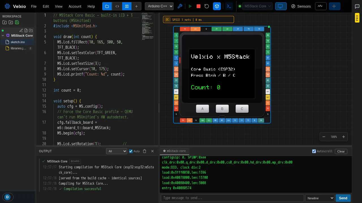
Task: Click the Velxio chip logo
Action: click(7, 6)
